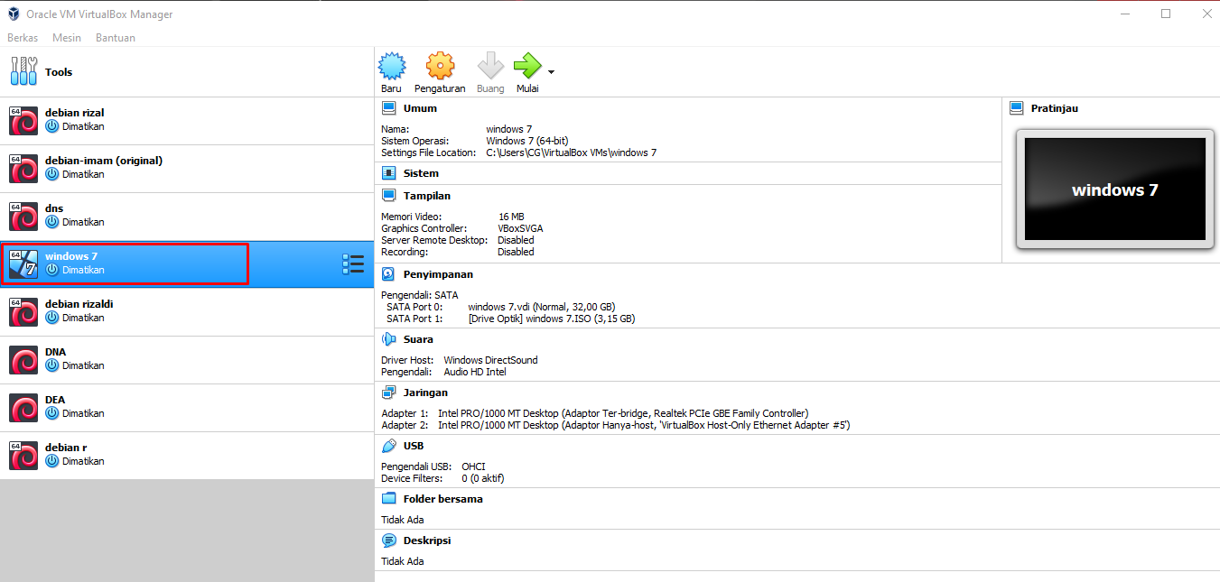Image resolution: width=1220 pixels, height=582 pixels.
Task: Click 'Windows 7 (64-bit)' operating system value
Action: click(x=528, y=141)
